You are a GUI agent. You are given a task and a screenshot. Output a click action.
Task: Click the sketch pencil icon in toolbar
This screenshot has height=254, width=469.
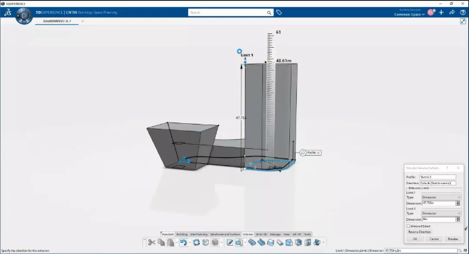click(230, 242)
